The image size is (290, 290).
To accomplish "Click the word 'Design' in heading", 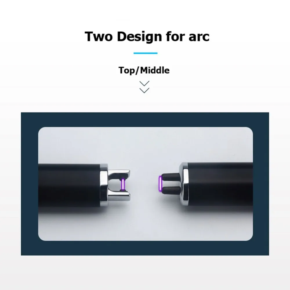I will pyautogui.click(x=140, y=37).
